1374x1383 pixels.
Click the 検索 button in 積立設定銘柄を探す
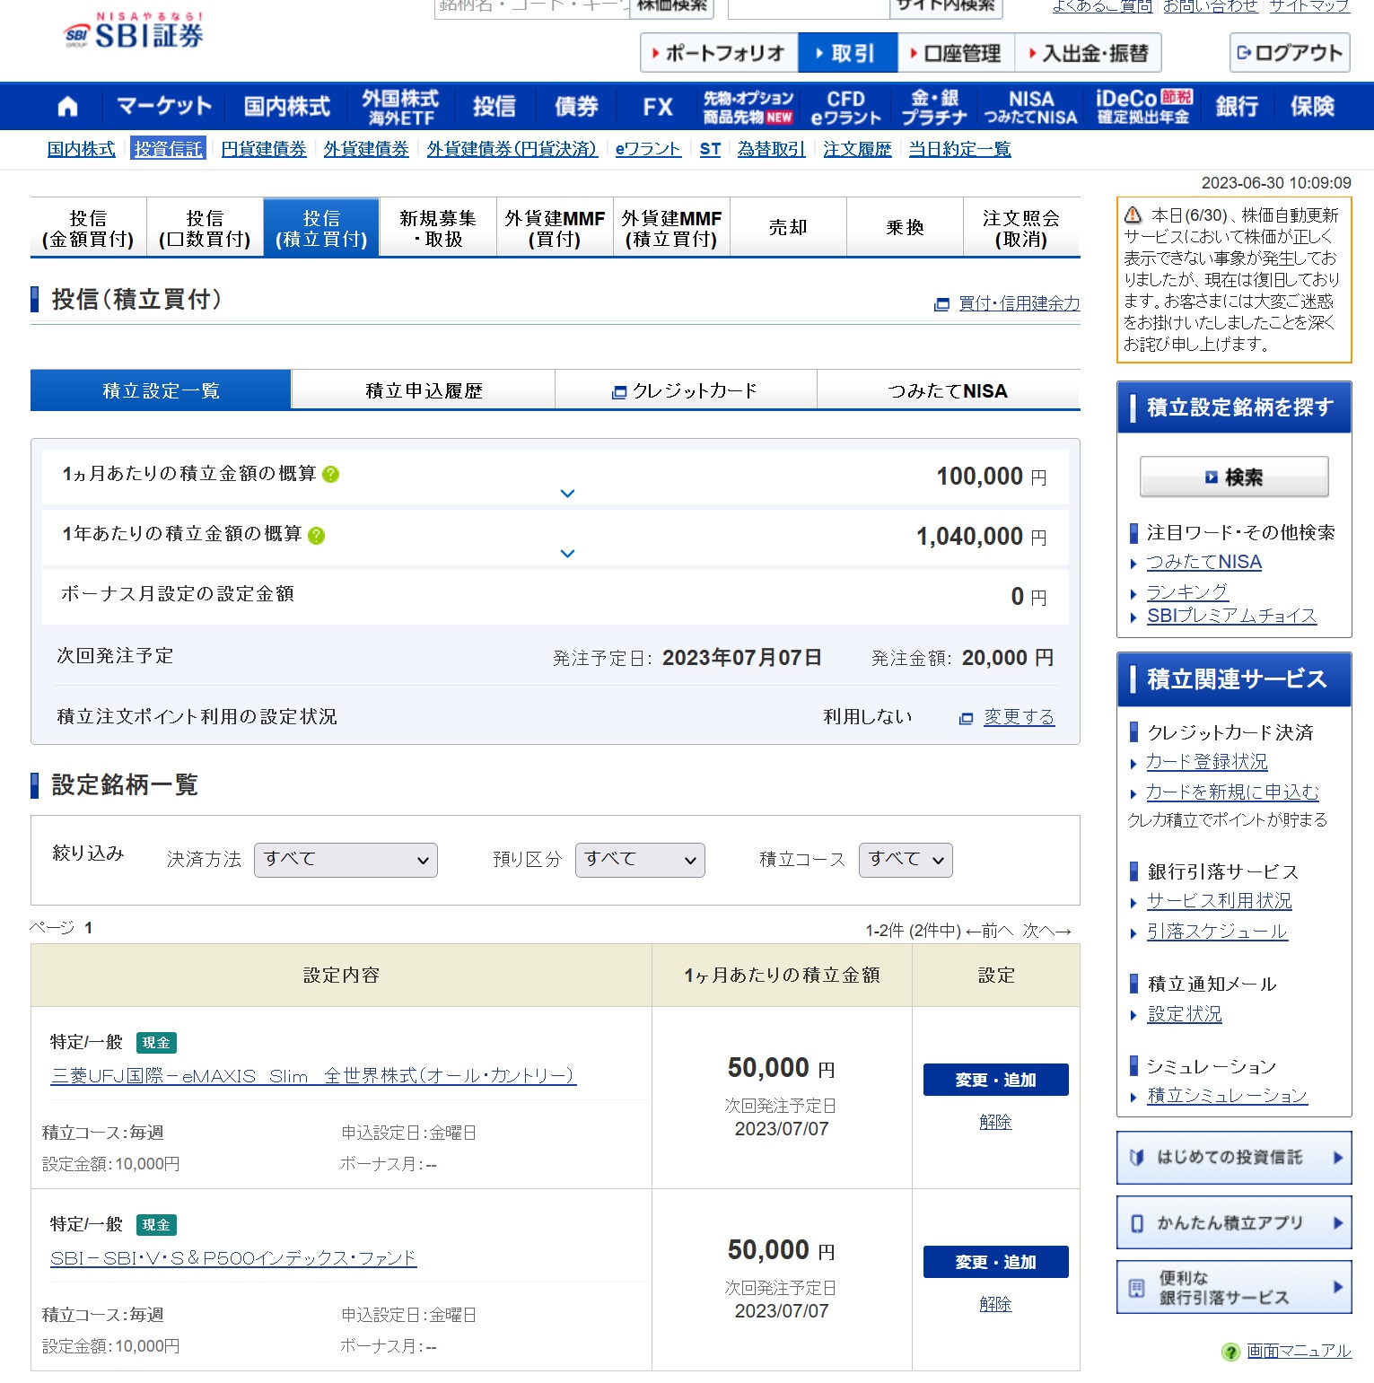click(x=1234, y=477)
